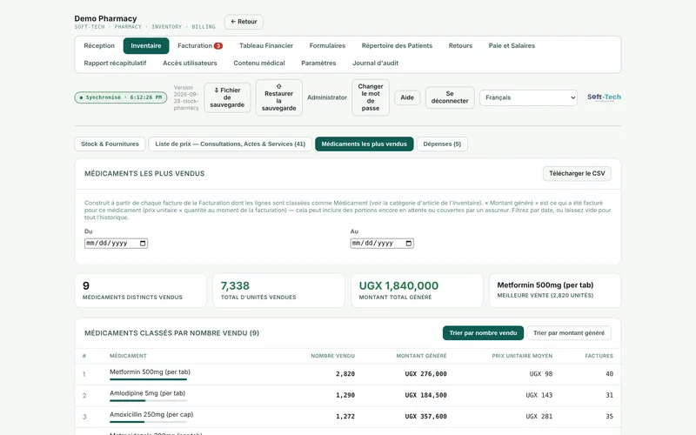
Task: Click the Metformin 500mg progress bar
Action: point(148,379)
